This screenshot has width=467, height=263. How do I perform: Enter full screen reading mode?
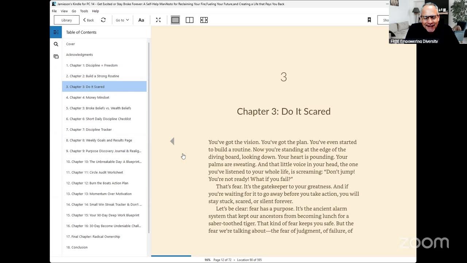[x=158, y=20]
